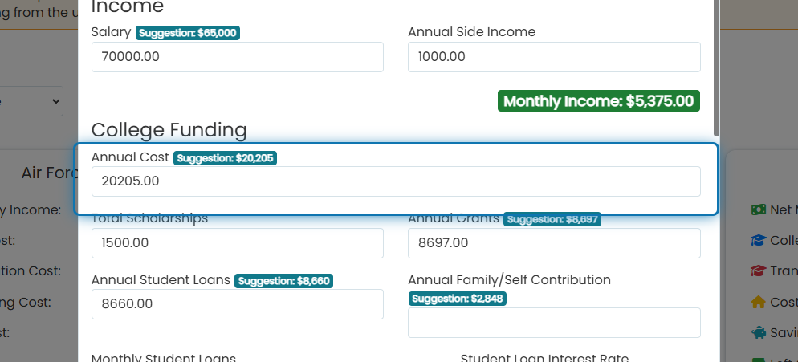Click the red graduation cap icon
This screenshot has height=362, width=798.
point(758,270)
